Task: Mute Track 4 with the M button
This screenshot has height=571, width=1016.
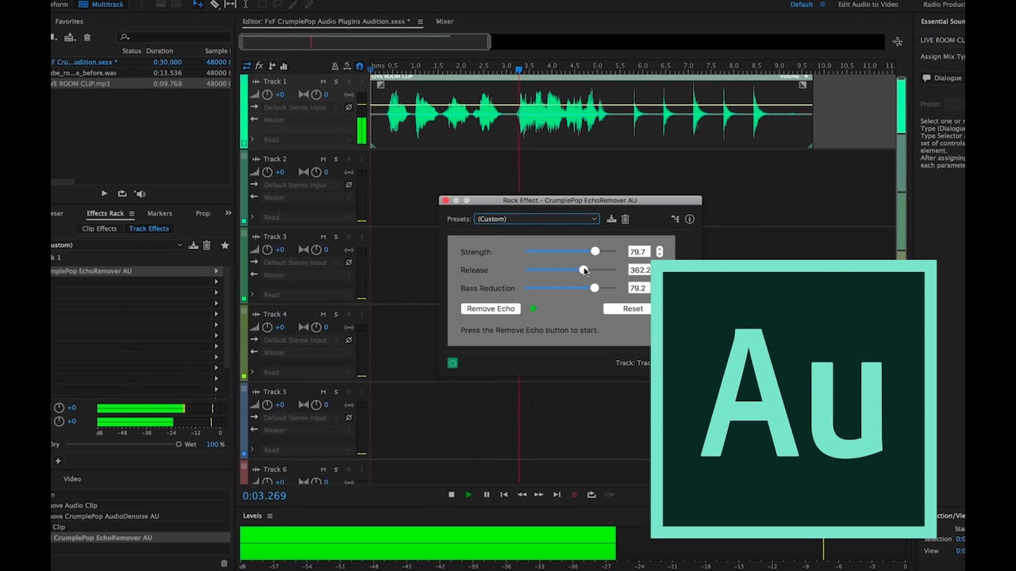Action: 323,315
